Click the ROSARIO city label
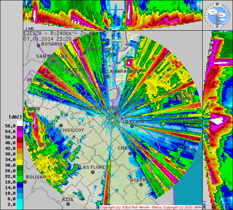Screen dimensions: 233x210 [52, 44]
